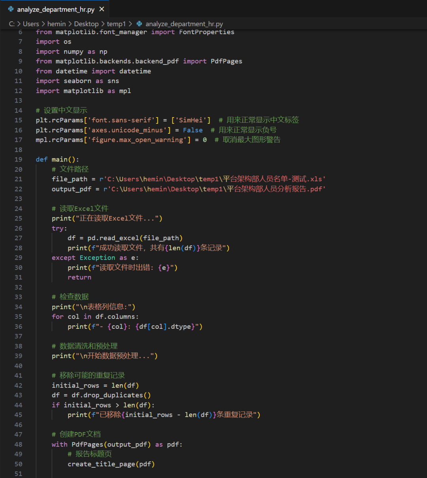Click the comment '# 数据清洗和预处理'
This screenshot has width=427, height=478.
(x=85, y=346)
